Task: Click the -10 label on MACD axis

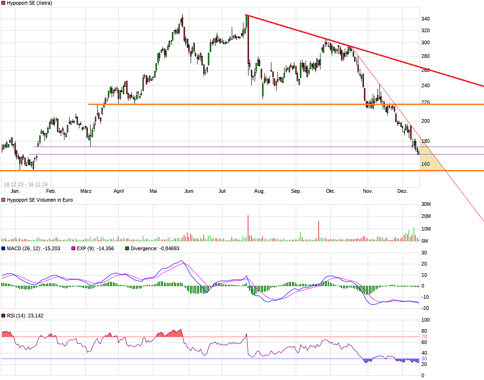Action: coord(424,297)
